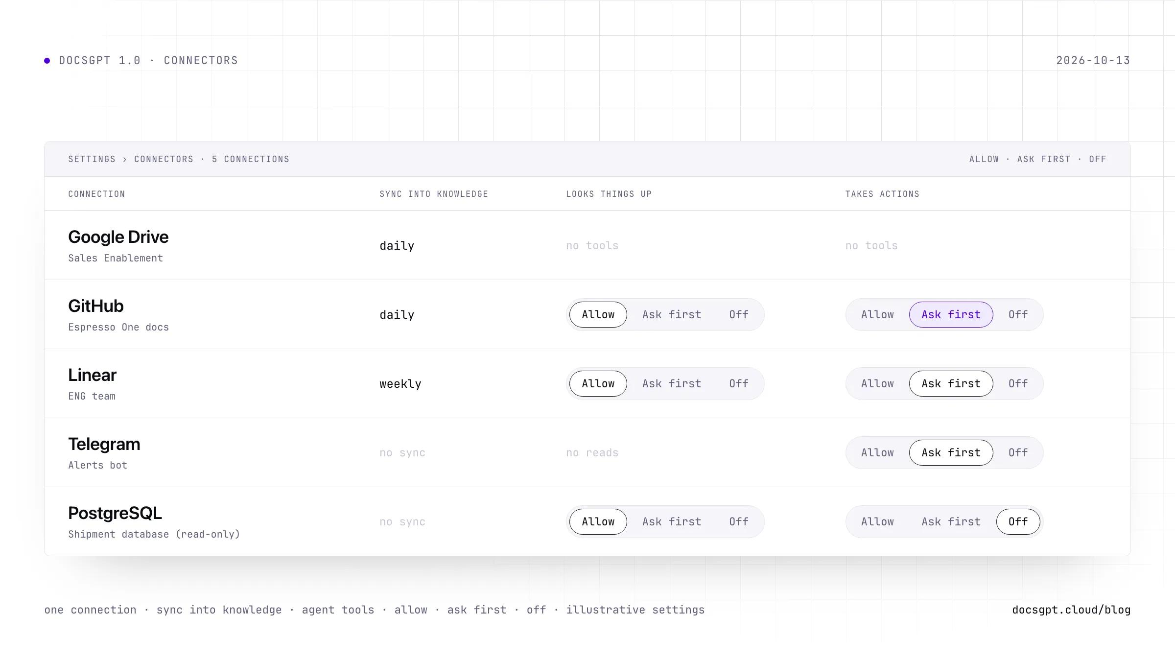Image resolution: width=1175 pixels, height=661 pixels.
Task: Allow PostgreSQL to look things up
Action: pyautogui.click(x=598, y=521)
